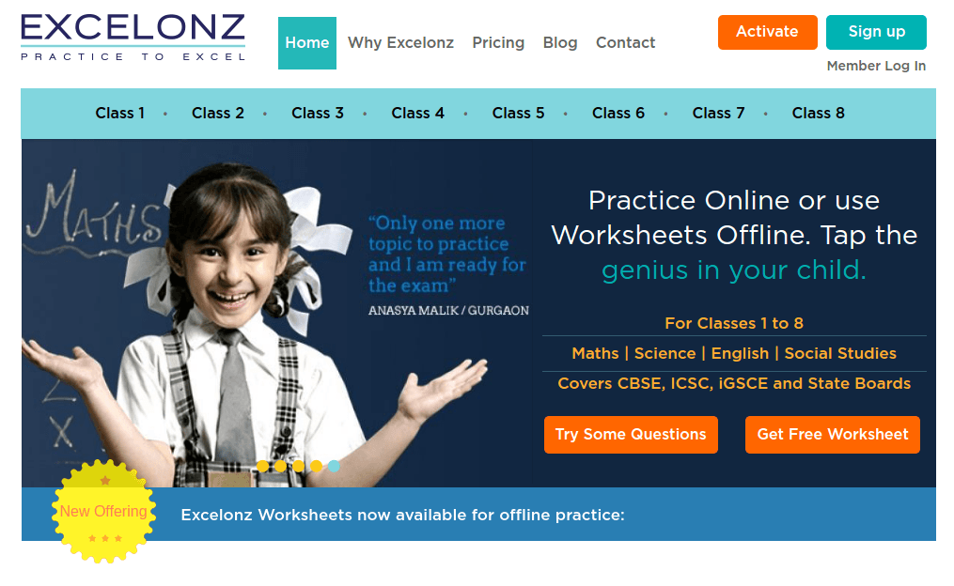Click the Try Some Questions button
Image resolution: width=954 pixels, height=586 pixels.
pos(631,435)
